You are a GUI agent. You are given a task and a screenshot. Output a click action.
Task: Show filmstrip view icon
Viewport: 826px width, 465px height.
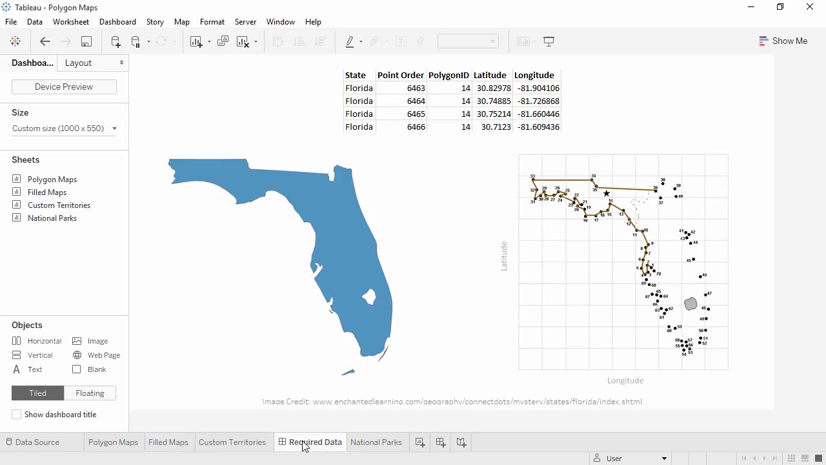[x=805, y=459]
